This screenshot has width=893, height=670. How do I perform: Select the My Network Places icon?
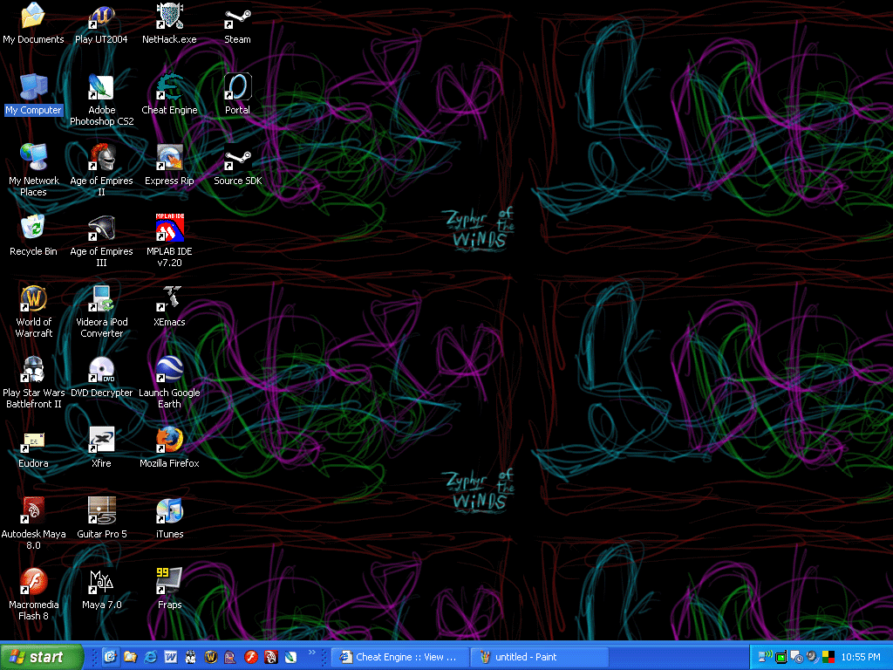(x=33, y=170)
